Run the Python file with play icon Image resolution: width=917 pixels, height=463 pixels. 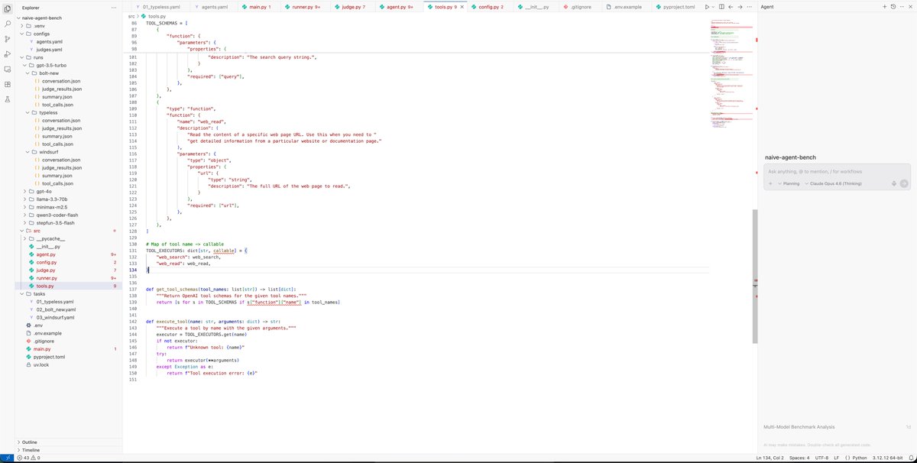coord(708,6)
